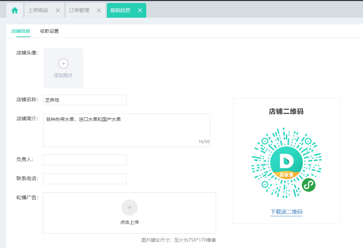Close the 订单管理 tab
Screen dimensions: 363x248
pos(99,10)
